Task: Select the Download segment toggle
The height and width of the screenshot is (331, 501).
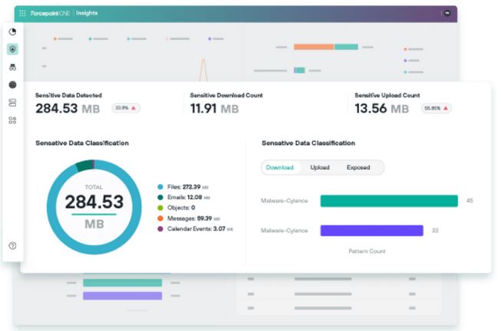Action: 280,167
